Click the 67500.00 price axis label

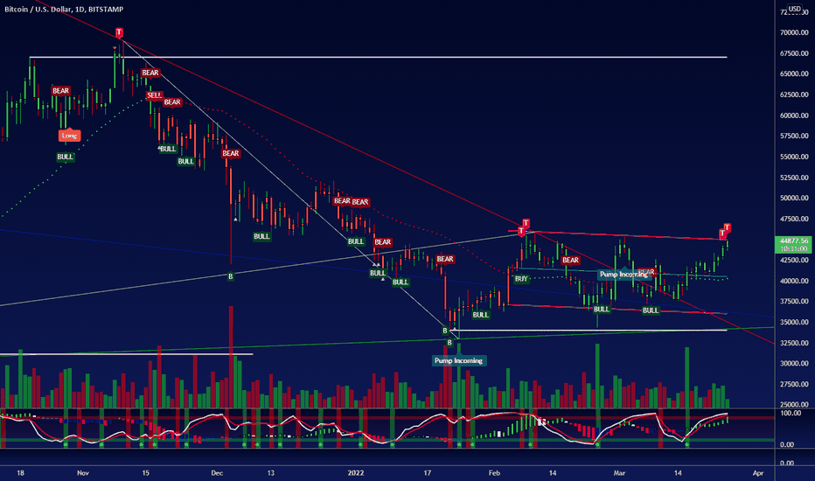coord(794,53)
